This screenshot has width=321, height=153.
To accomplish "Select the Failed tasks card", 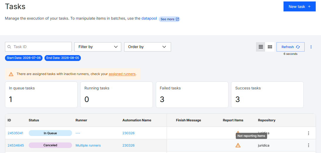I will pyautogui.click(x=192, y=95).
